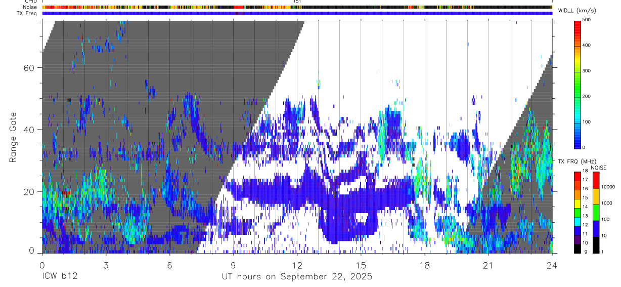Click the '12' tick on TX FRQ scale
Viewport: 621px width, 287px height.
coord(585,225)
